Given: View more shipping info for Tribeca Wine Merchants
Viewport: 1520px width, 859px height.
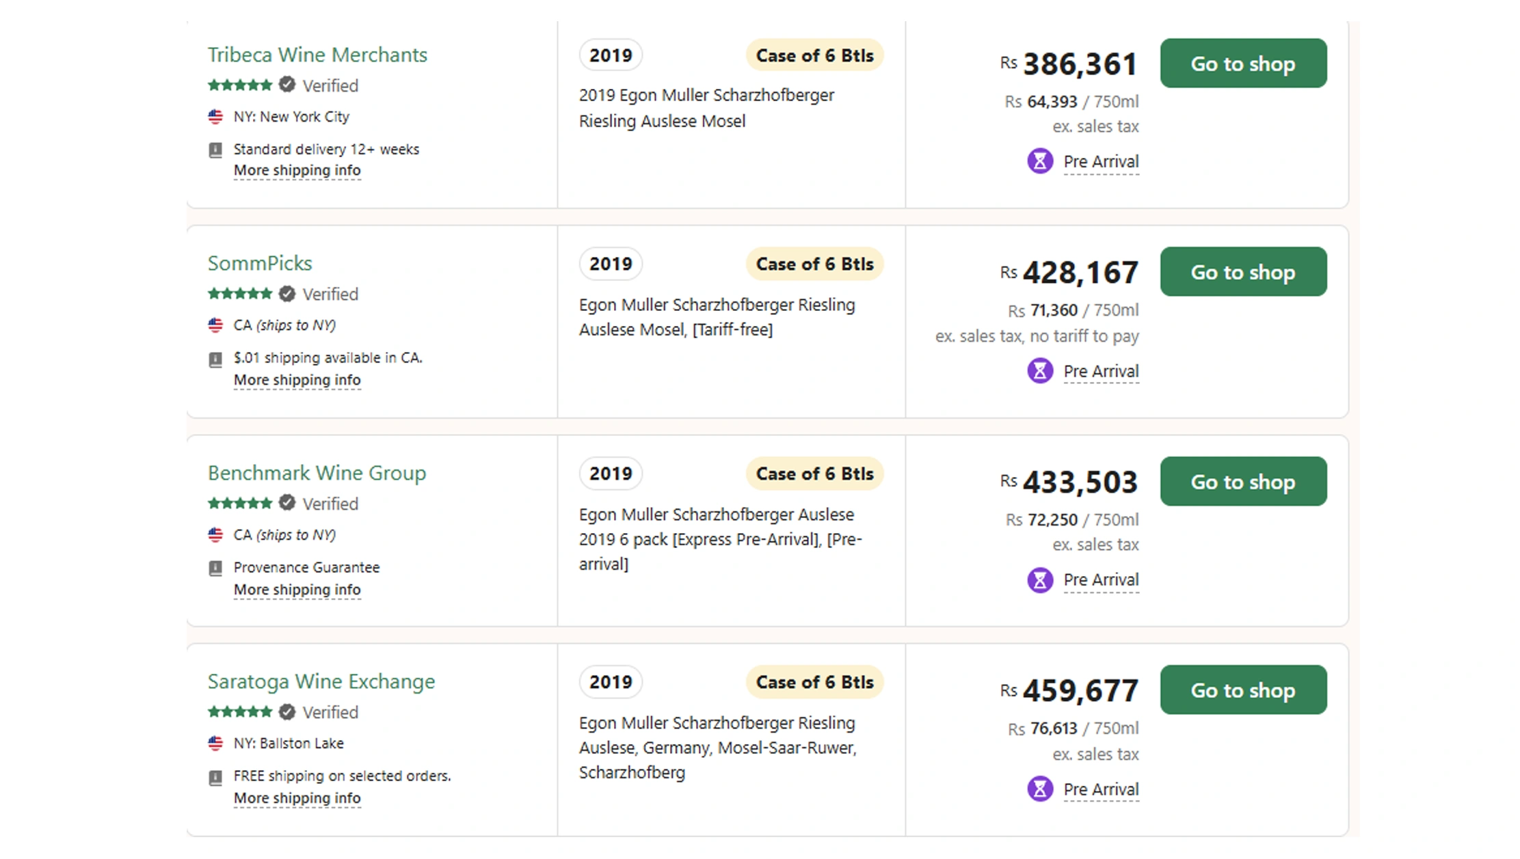Looking at the screenshot, I should coord(297,170).
